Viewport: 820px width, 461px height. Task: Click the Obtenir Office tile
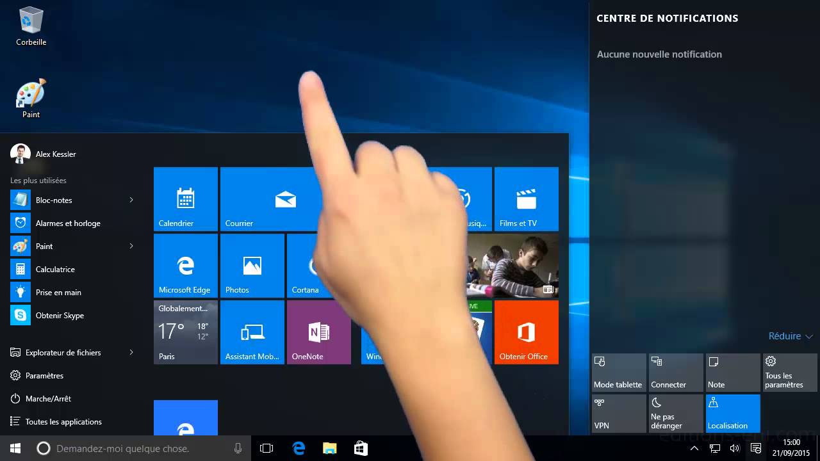[x=527, y=332]
